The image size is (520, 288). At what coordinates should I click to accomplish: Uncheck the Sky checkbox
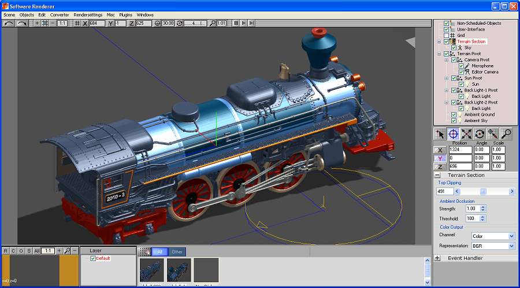(x=454, y=48)
